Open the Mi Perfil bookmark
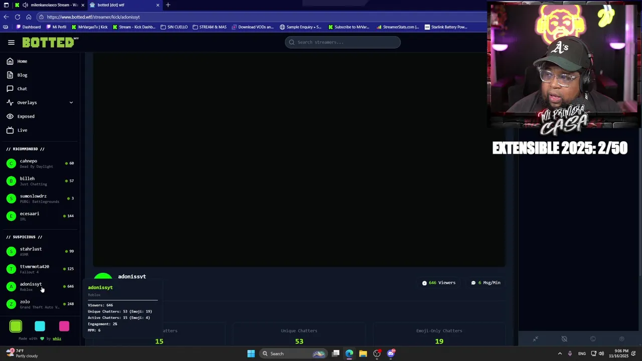This screenshot has width=642, height=361. tap(56, 27)
